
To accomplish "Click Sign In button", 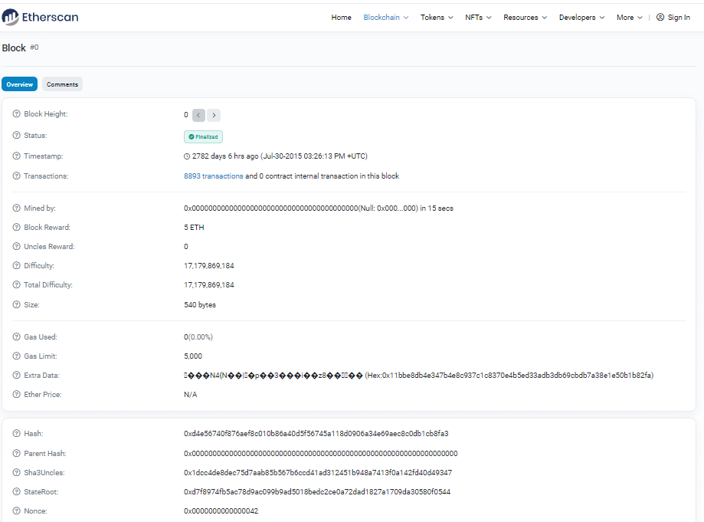I will [673, 18].
